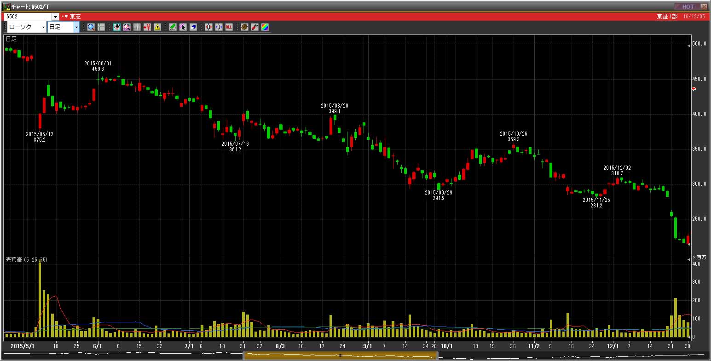Click the 日足 chart panel label

pos(11,39)
